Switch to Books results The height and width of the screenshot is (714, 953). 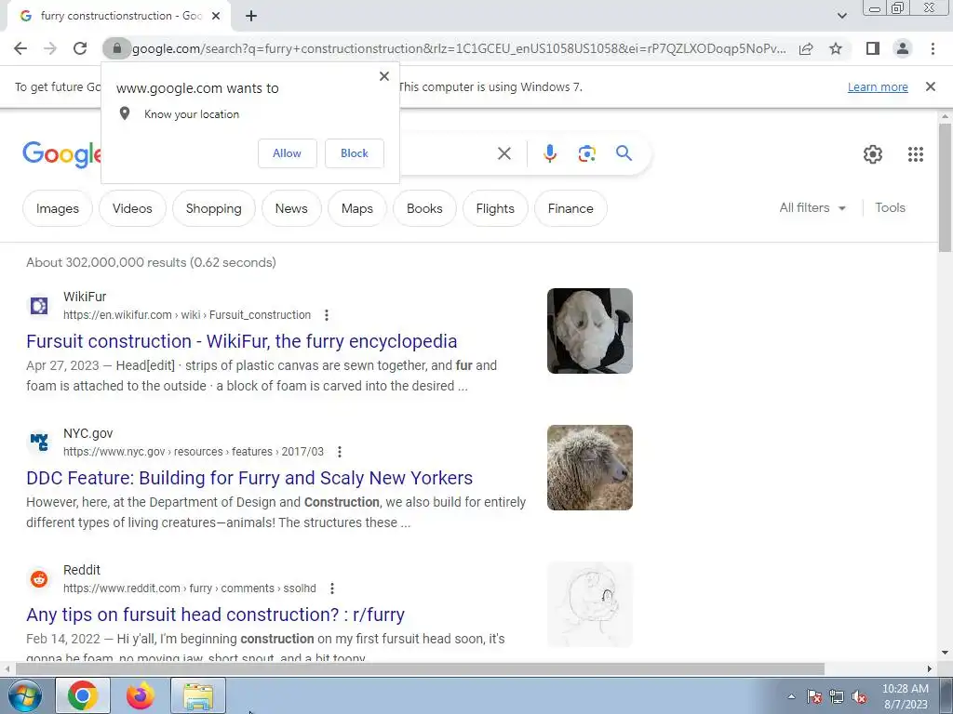click(424, 208)
